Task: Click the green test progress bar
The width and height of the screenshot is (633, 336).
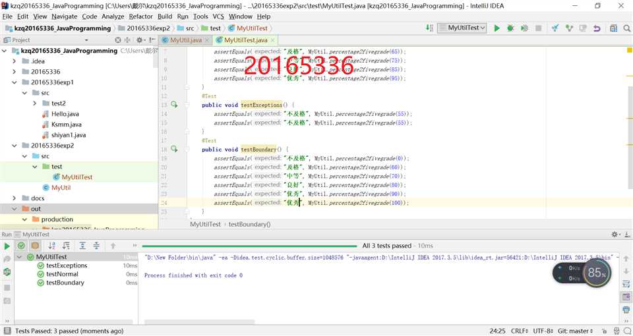Action: click(x=249, y=246)
